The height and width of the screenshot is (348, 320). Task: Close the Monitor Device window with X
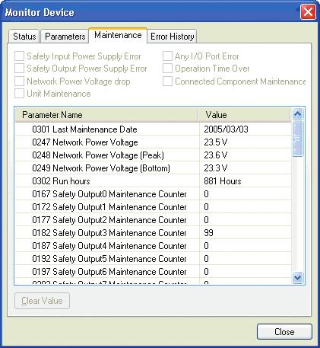click(308, 12)
